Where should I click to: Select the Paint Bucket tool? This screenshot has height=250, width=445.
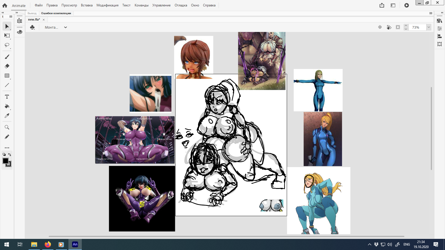coord(7,106)
